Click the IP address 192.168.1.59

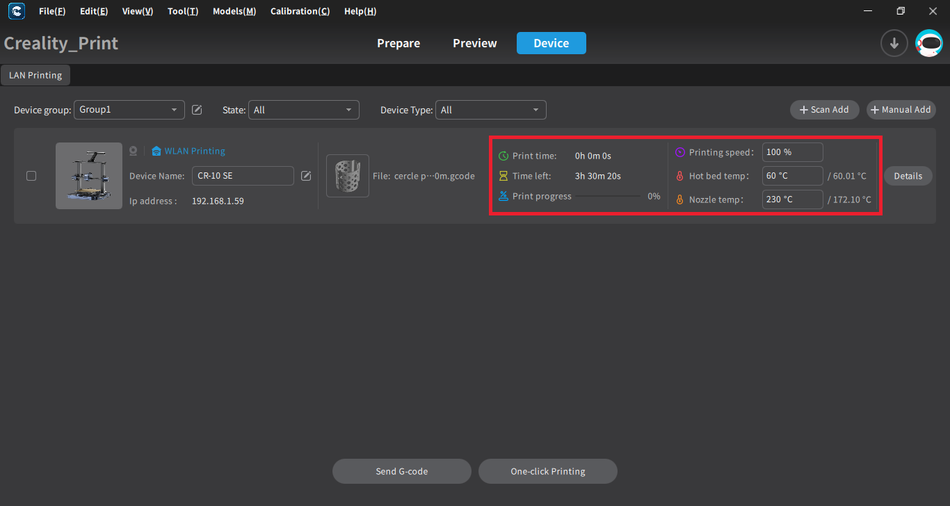click(x=218, y=201)
